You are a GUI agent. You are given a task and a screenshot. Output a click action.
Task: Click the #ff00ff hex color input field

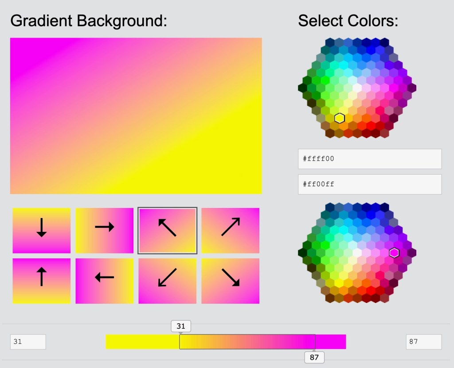369,184
